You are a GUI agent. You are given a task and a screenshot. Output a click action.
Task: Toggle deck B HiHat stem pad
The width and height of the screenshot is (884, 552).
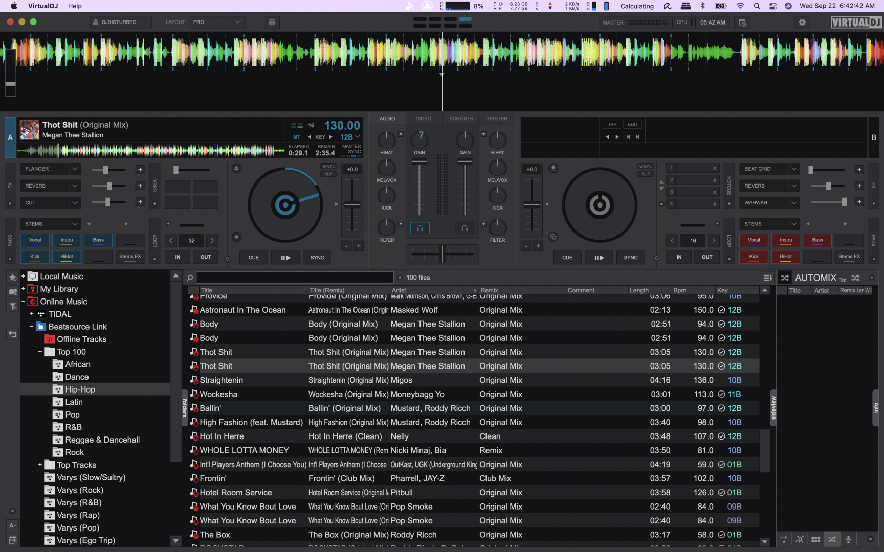(x=786, y=257)
